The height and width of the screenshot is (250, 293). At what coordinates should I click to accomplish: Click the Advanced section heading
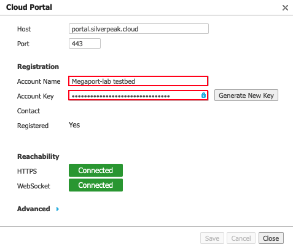[x=34, y=209]
